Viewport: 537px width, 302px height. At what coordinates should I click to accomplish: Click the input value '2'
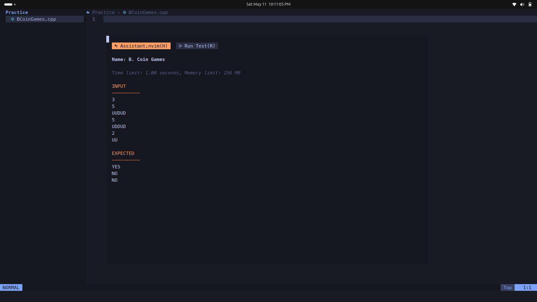tap(113, 133)
